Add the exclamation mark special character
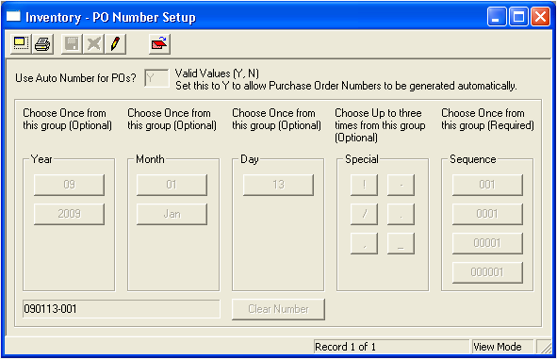 click(364, 185)
